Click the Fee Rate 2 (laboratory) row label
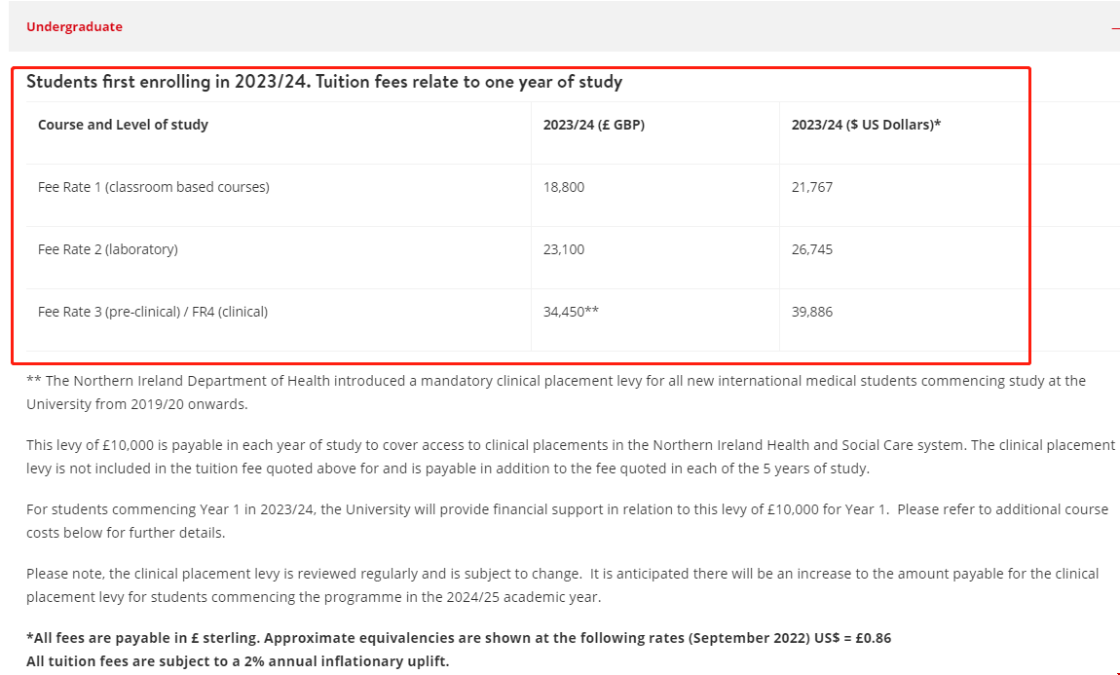Image resolution: width=1120 pixels, height=675 pixels. pyautogui.click(x=108, y=249)
